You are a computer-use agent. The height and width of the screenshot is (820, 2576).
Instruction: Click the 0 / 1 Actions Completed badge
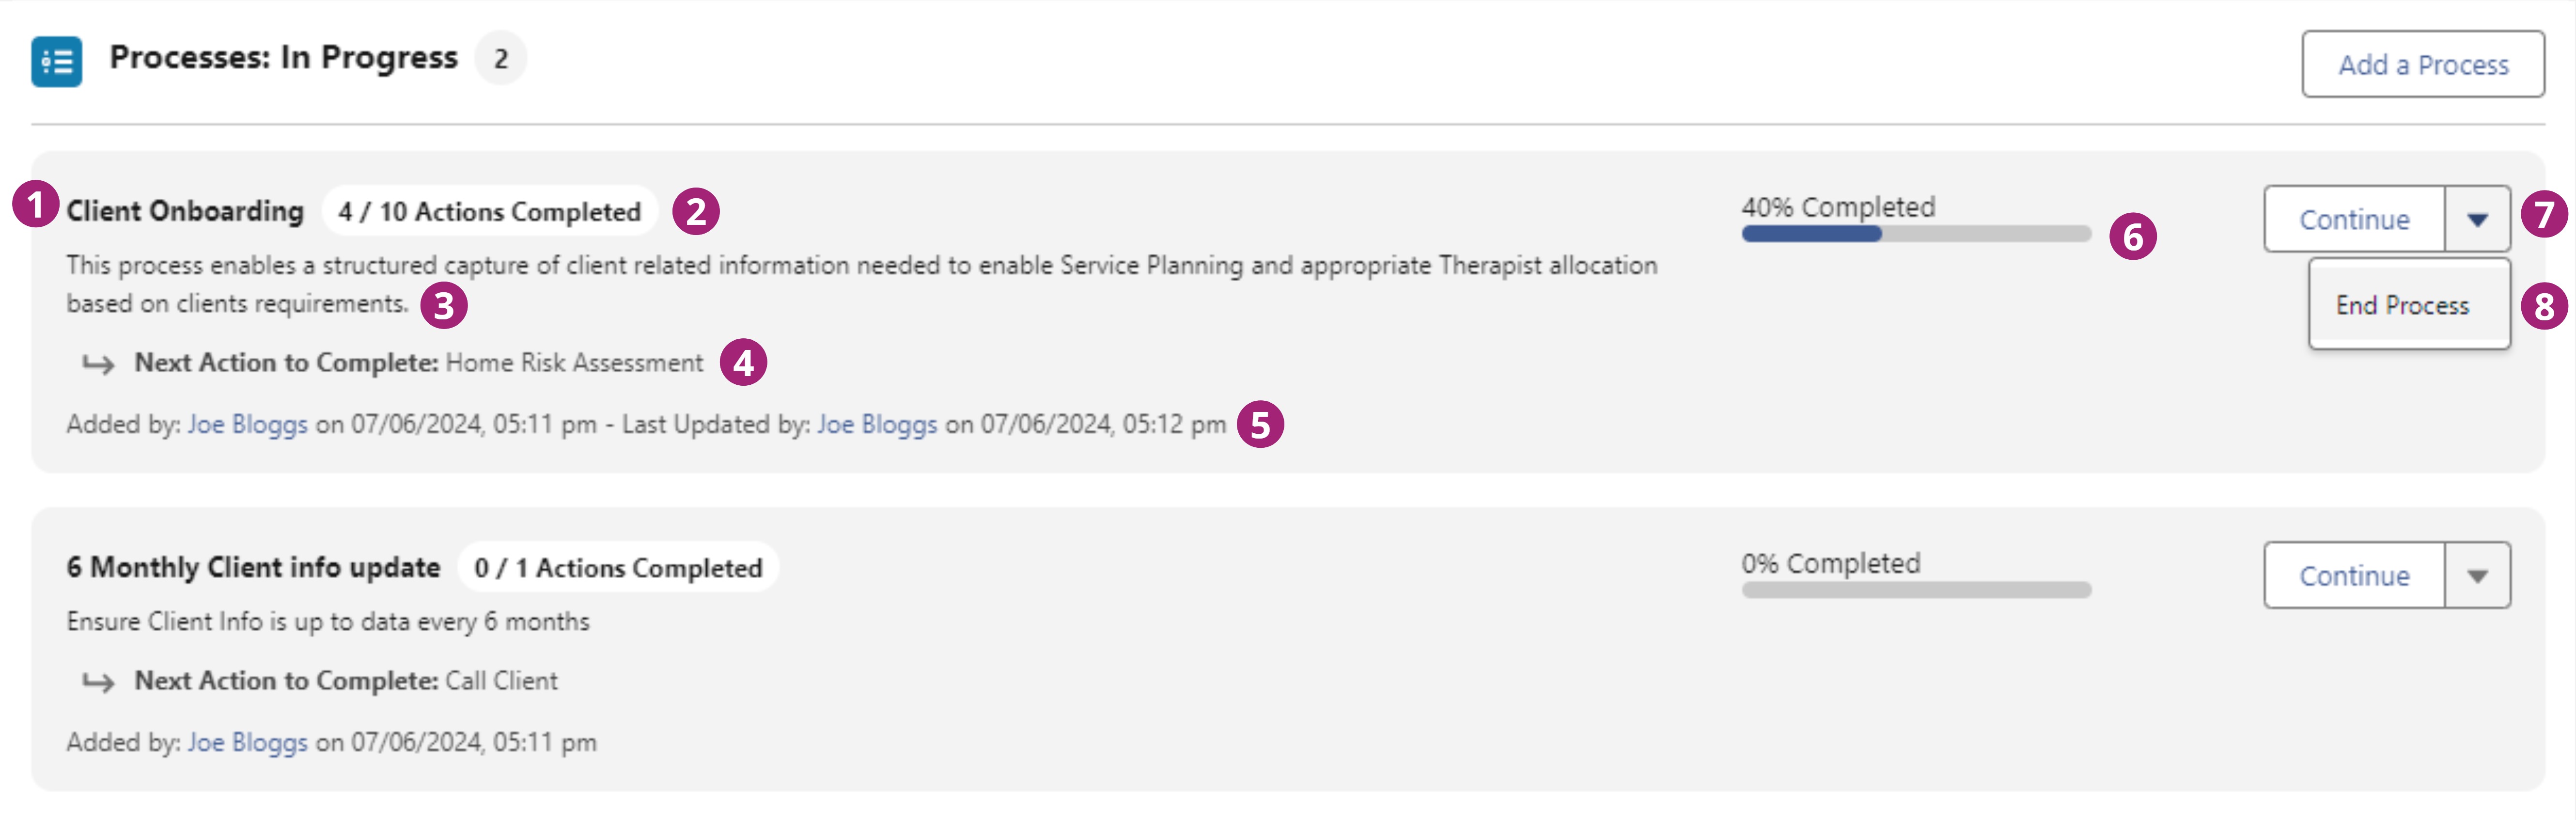pyautogui.click(x=618, y=568)
